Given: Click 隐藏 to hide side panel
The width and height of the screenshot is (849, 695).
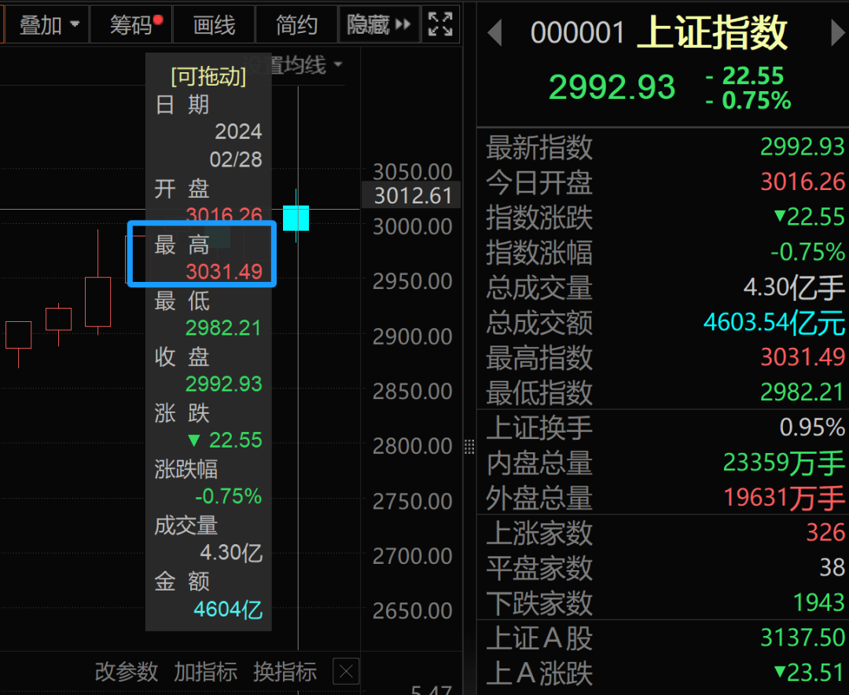Looking at the screenshot, I should 379,25.
